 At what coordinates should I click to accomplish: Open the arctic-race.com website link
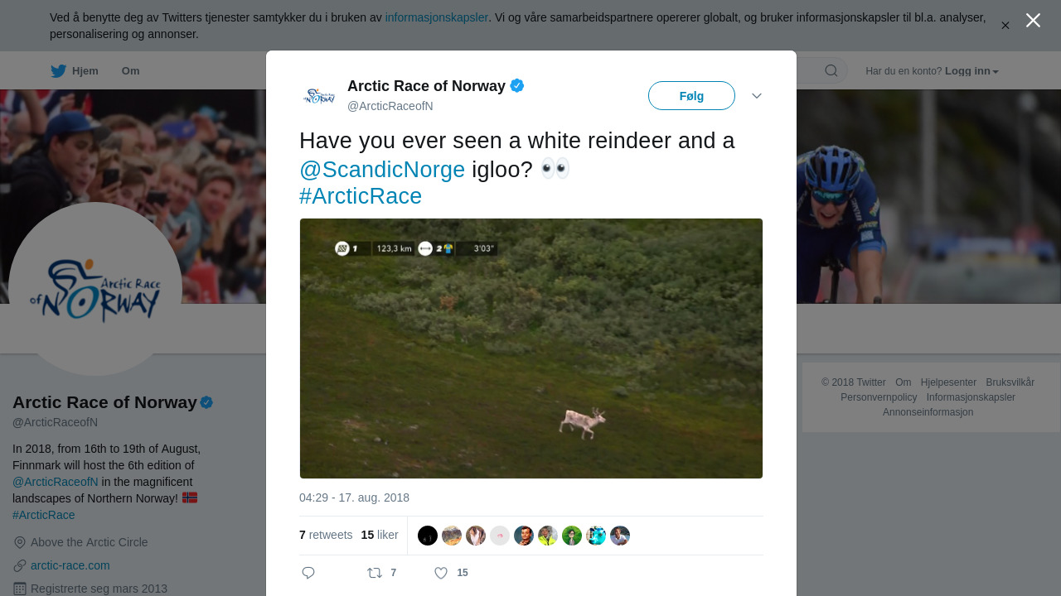70,565
